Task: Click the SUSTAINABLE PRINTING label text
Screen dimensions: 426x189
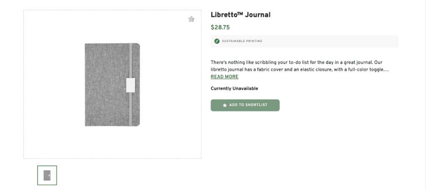Action: tap(242, 41)
